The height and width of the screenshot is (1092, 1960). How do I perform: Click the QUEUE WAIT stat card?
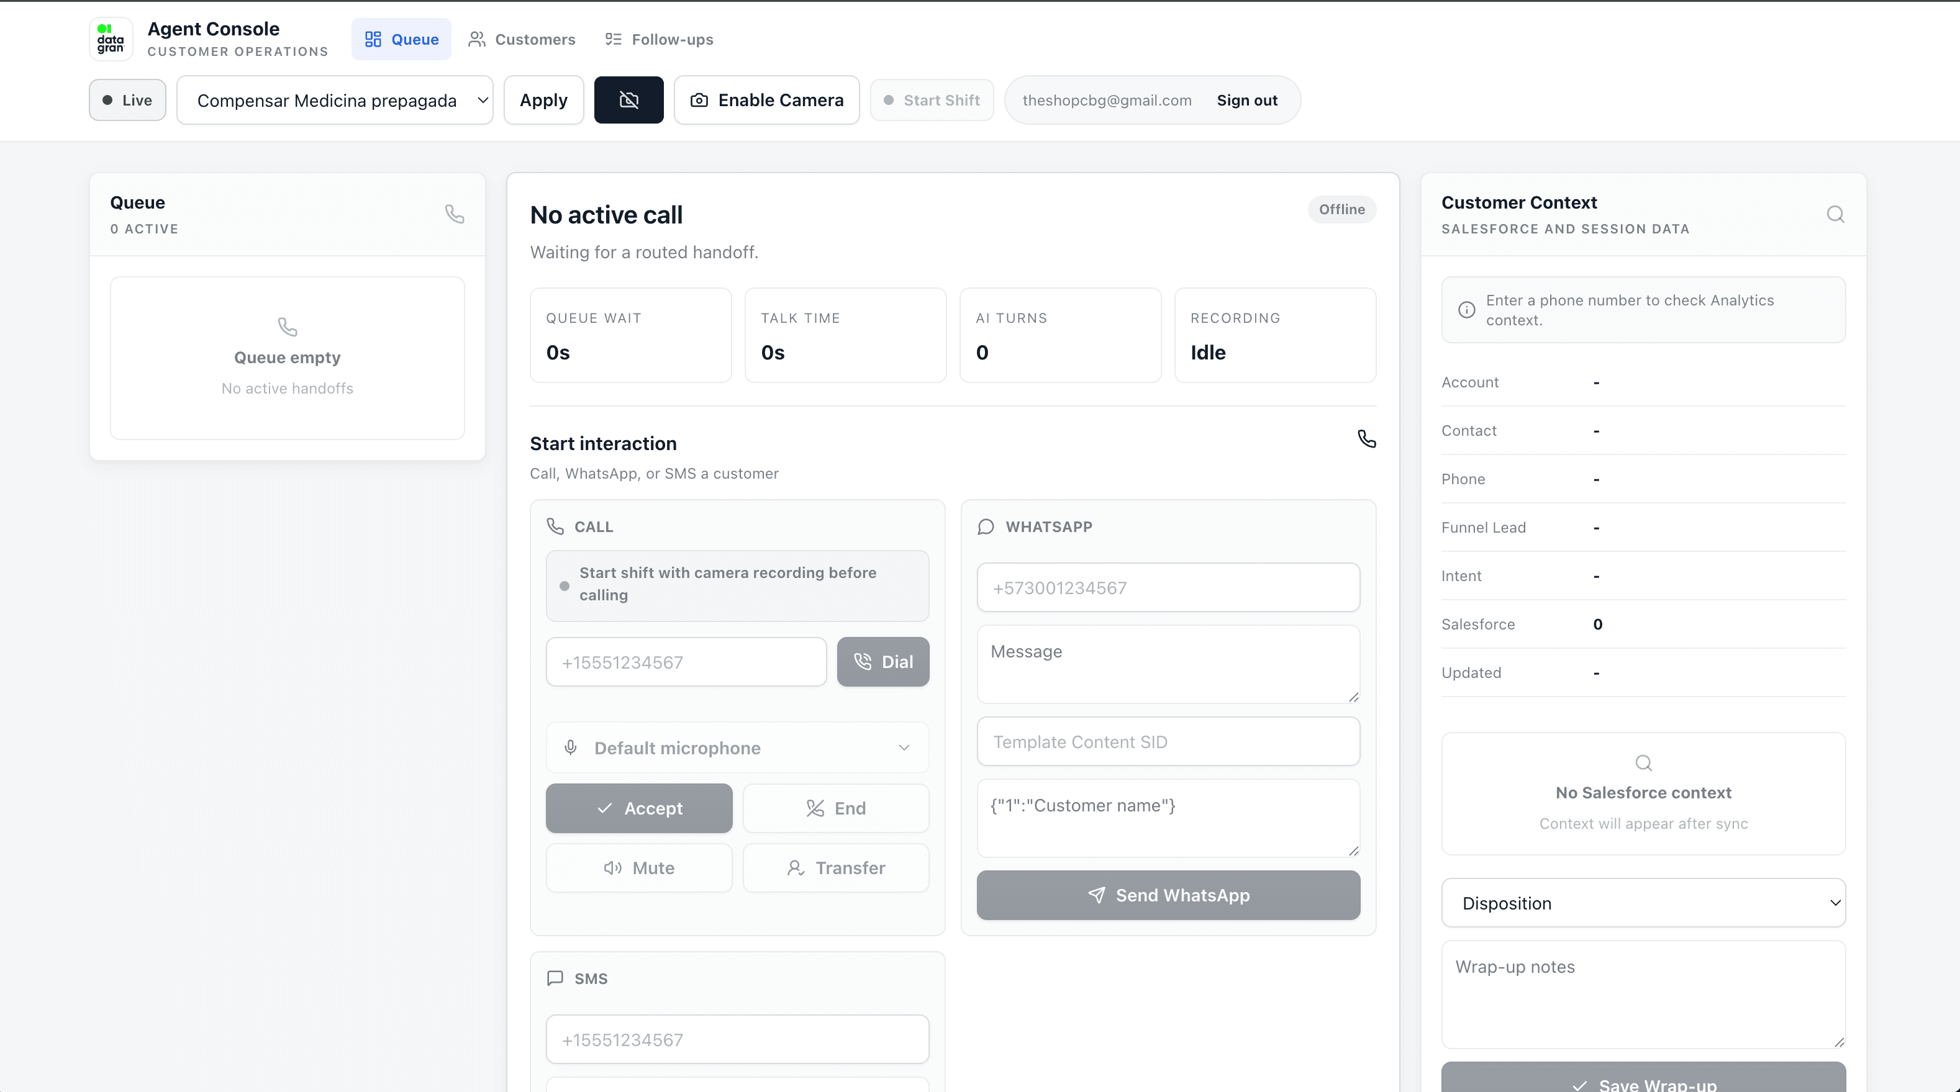pos(631,335)
